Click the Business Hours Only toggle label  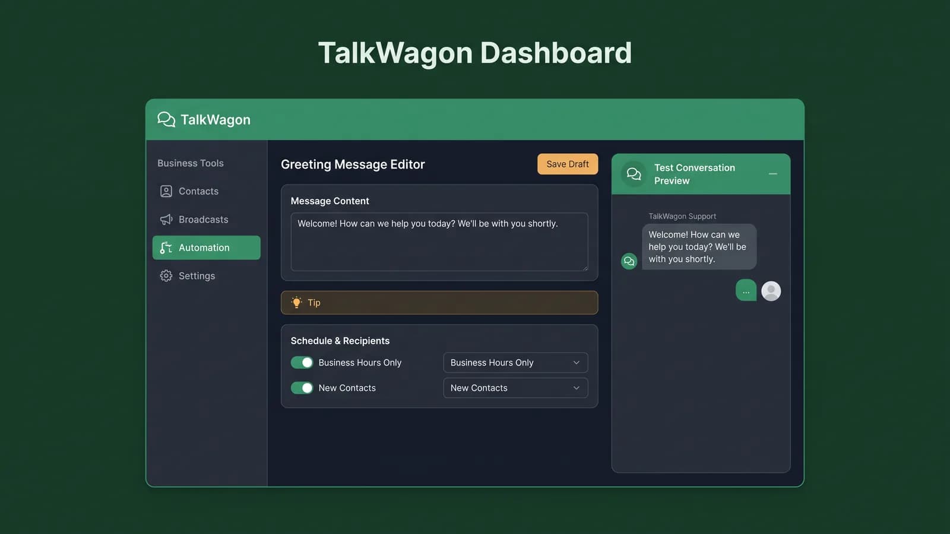360,363
